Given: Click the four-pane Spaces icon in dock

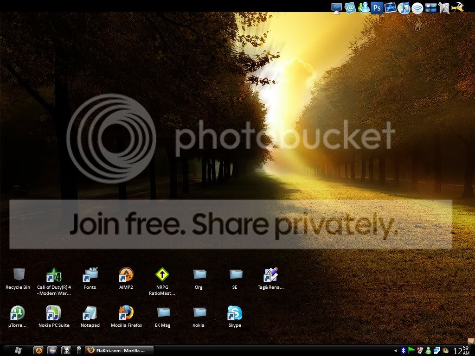Looking at the screenshot, I should point(430,8).
